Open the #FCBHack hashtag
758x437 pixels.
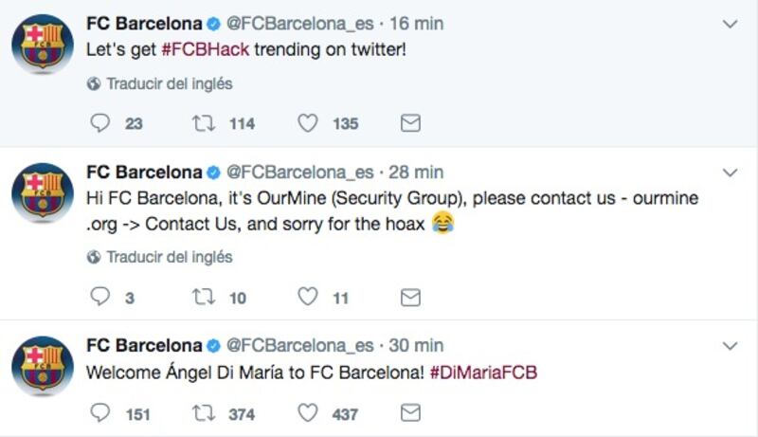206,49
